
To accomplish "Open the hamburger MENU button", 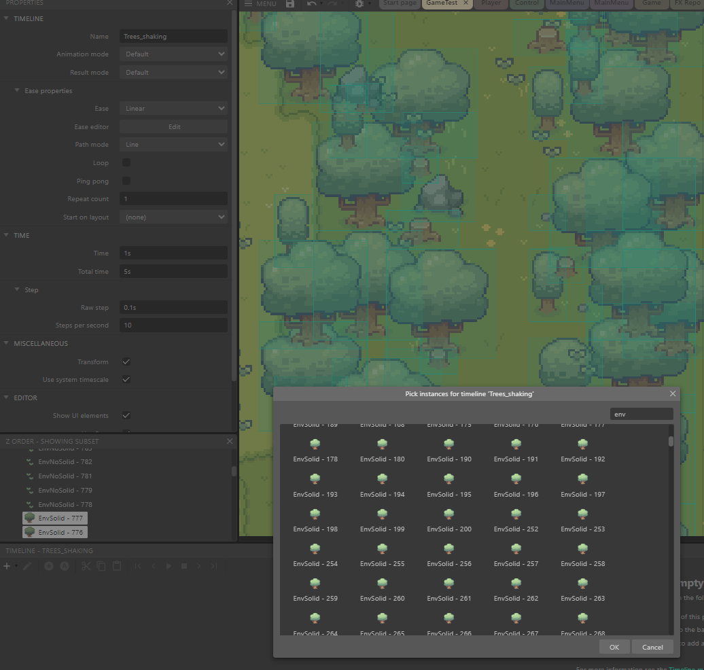I will [x=260, y=3].
